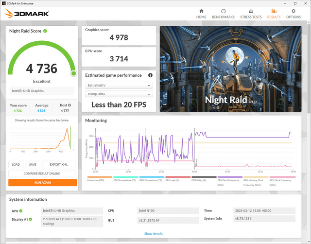Viewport: 311px width, 244px height.
Task: Toggle the CPU Temperature legend
Action: [125, 179]
